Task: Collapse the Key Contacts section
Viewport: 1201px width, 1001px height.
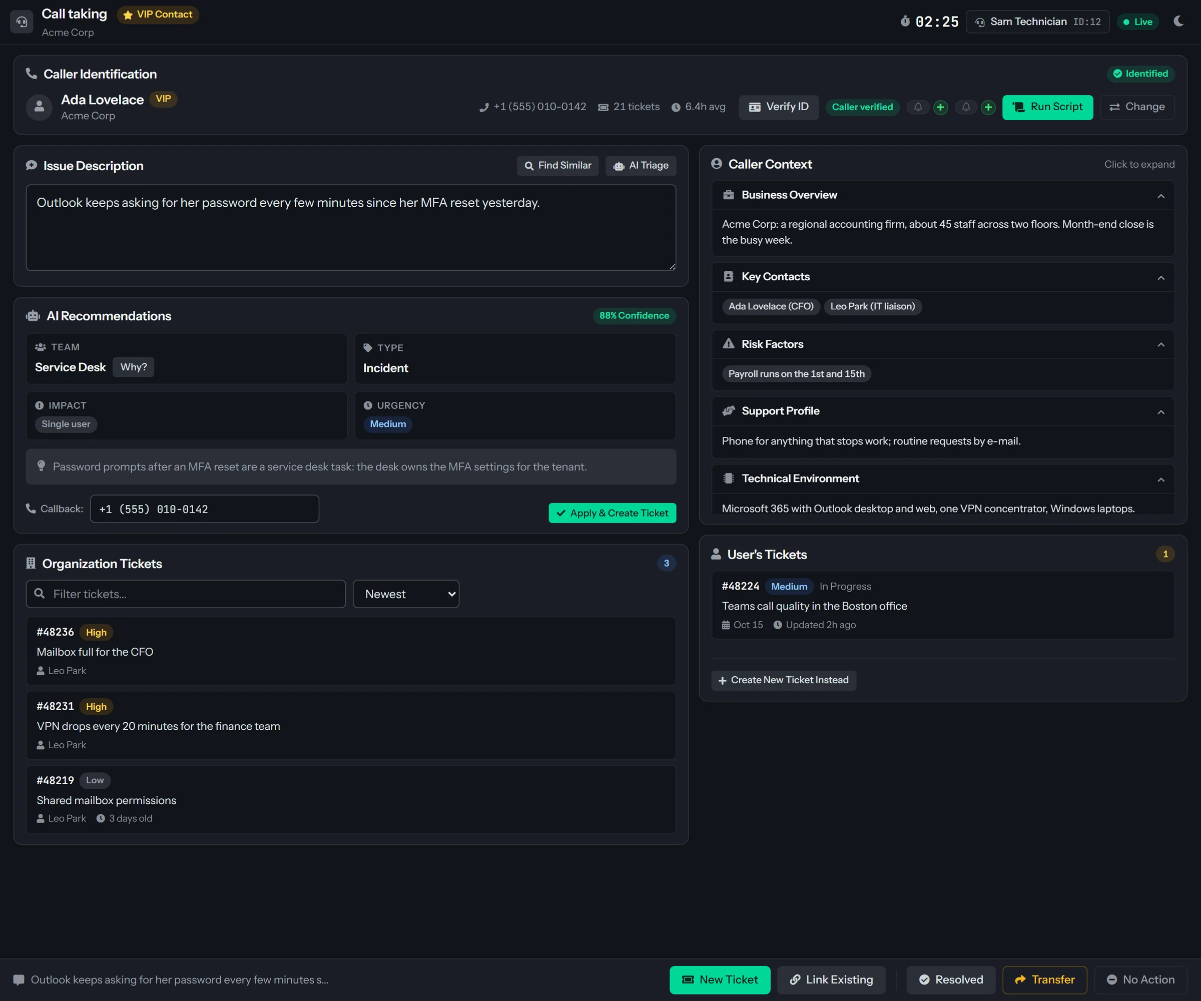Action: click(x=942, y=277)
